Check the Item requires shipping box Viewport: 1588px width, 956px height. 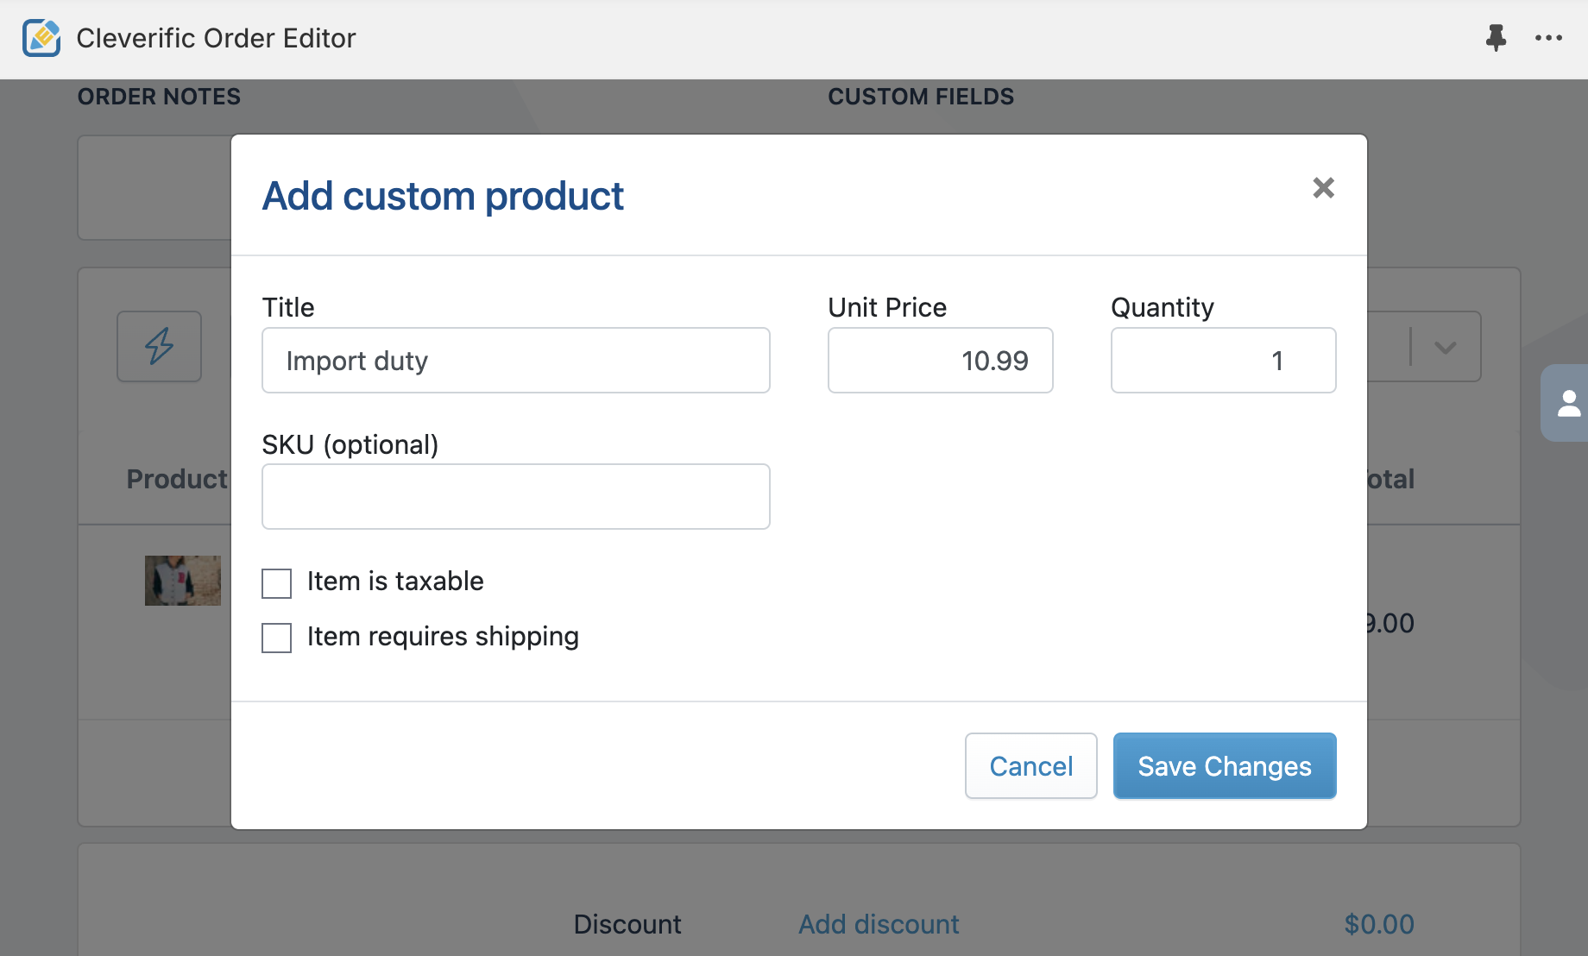point(277,638)
